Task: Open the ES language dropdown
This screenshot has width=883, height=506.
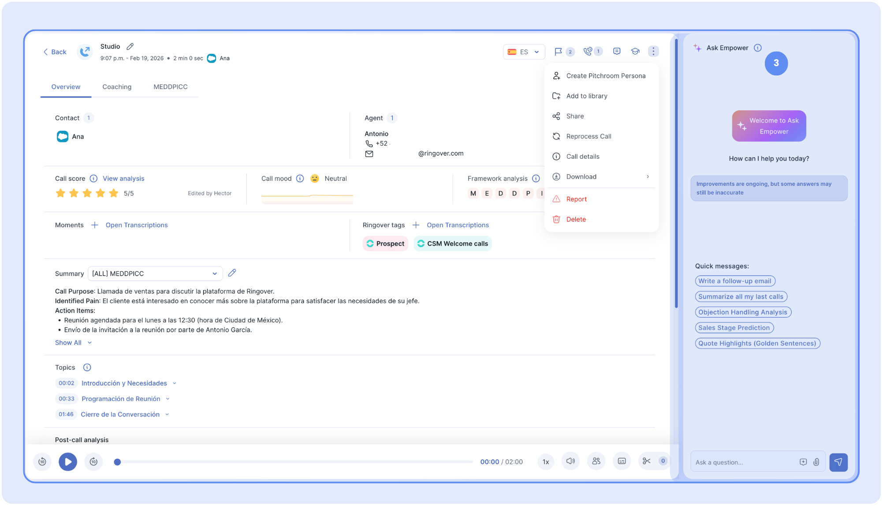Action: tap(524, 52)
